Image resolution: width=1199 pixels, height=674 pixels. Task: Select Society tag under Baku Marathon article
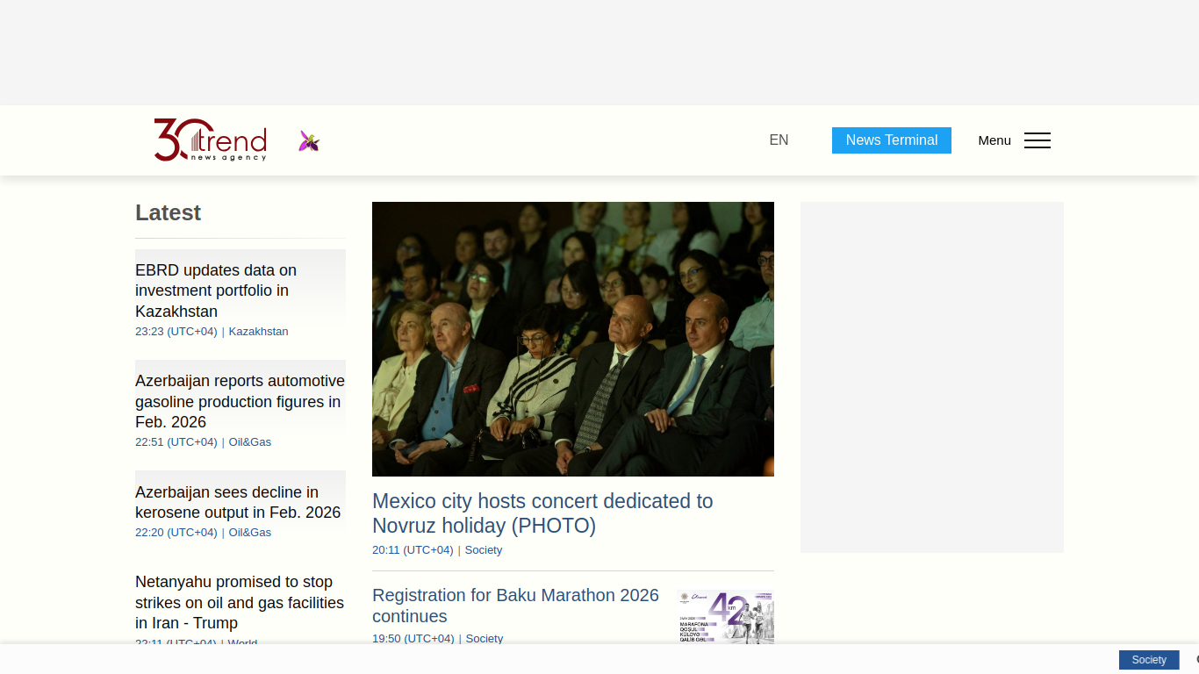click(x=485, y=639)
